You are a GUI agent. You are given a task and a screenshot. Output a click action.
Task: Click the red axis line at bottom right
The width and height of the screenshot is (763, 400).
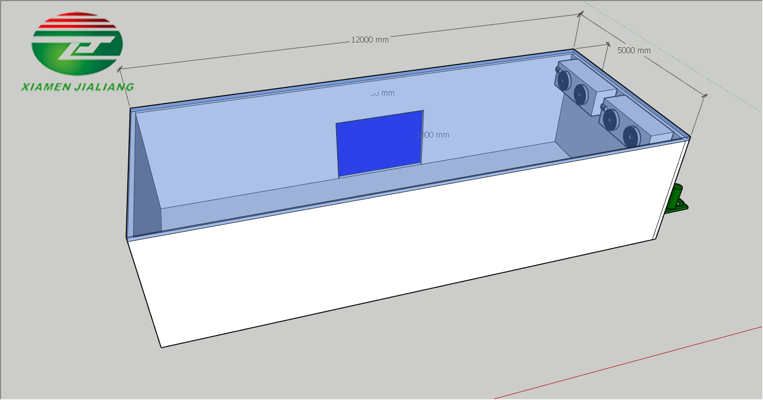pos(634,361)
